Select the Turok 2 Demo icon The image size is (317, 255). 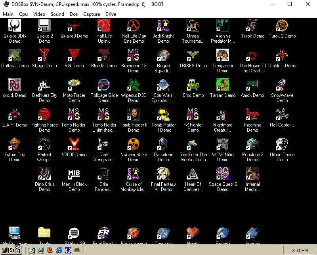282,25
